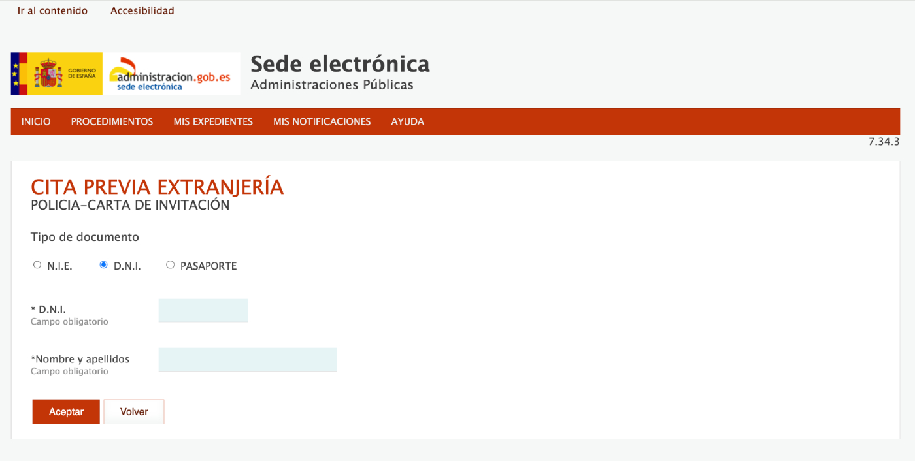Image resolution: width=915 pixels, height=461 pixels.
Task: Click the Sede electrónica header title
Action: [x=340, y=64]
